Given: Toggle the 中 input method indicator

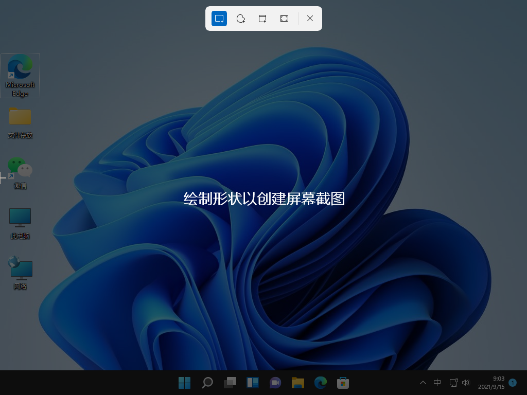Looking at the screenshot, I should (437, 383).
